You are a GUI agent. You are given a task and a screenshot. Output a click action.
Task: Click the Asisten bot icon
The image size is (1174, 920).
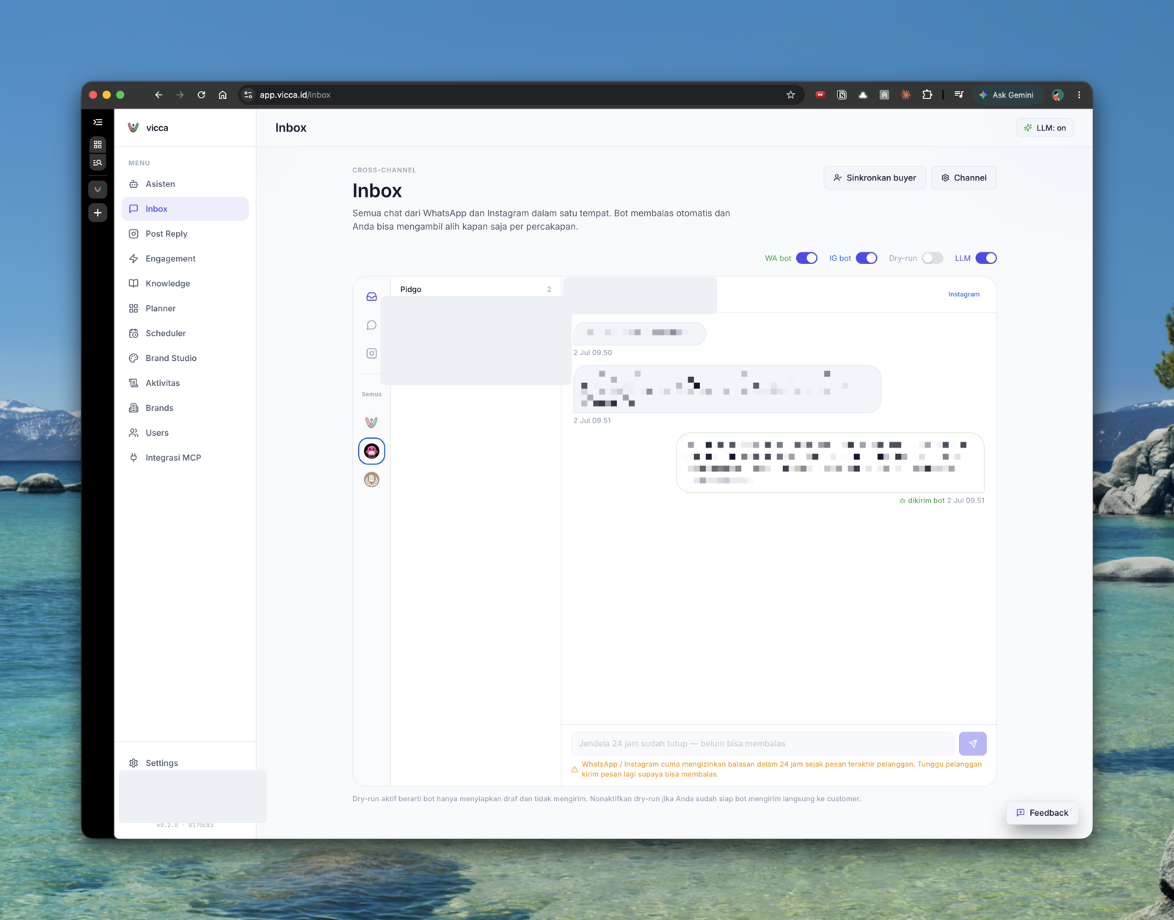point(134,184)
